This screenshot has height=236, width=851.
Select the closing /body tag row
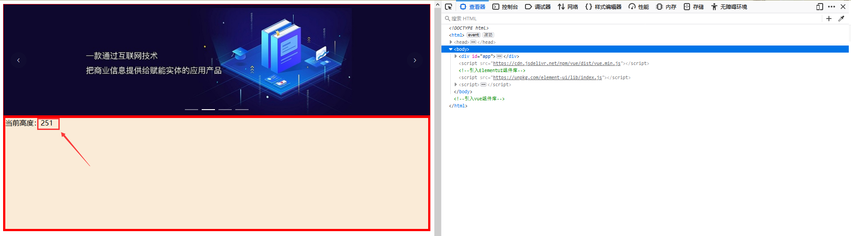coord(463,91)
